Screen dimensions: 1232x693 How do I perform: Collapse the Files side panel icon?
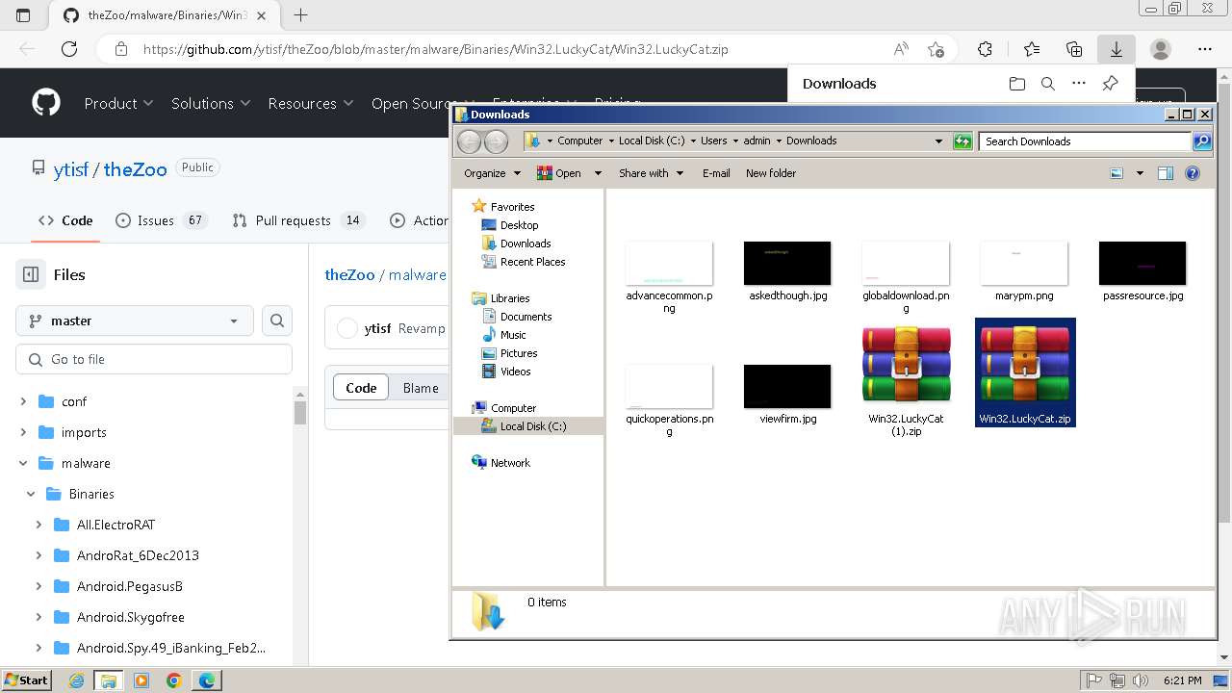click(31, 274)
